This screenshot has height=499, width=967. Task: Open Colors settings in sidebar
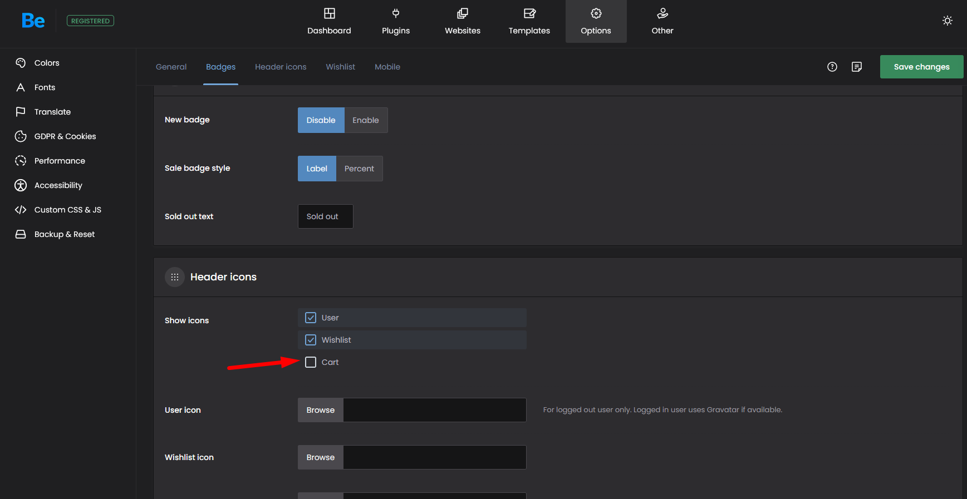(x=47, y=63)
